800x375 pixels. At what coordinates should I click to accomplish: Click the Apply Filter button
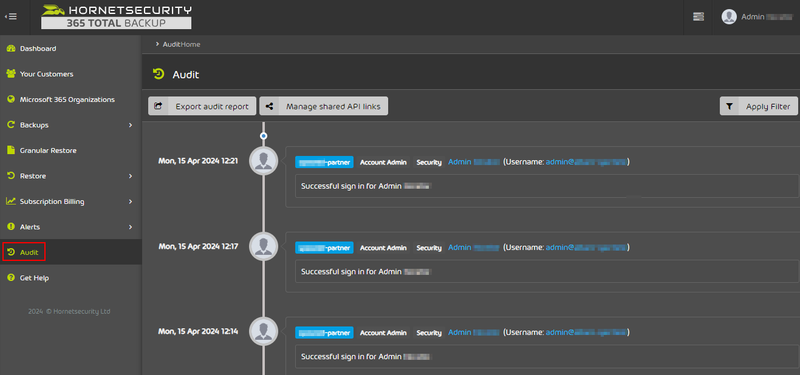(759, 106)
